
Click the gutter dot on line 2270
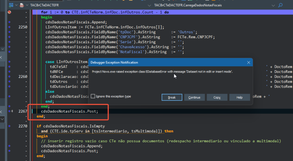[x=9, y=126]
